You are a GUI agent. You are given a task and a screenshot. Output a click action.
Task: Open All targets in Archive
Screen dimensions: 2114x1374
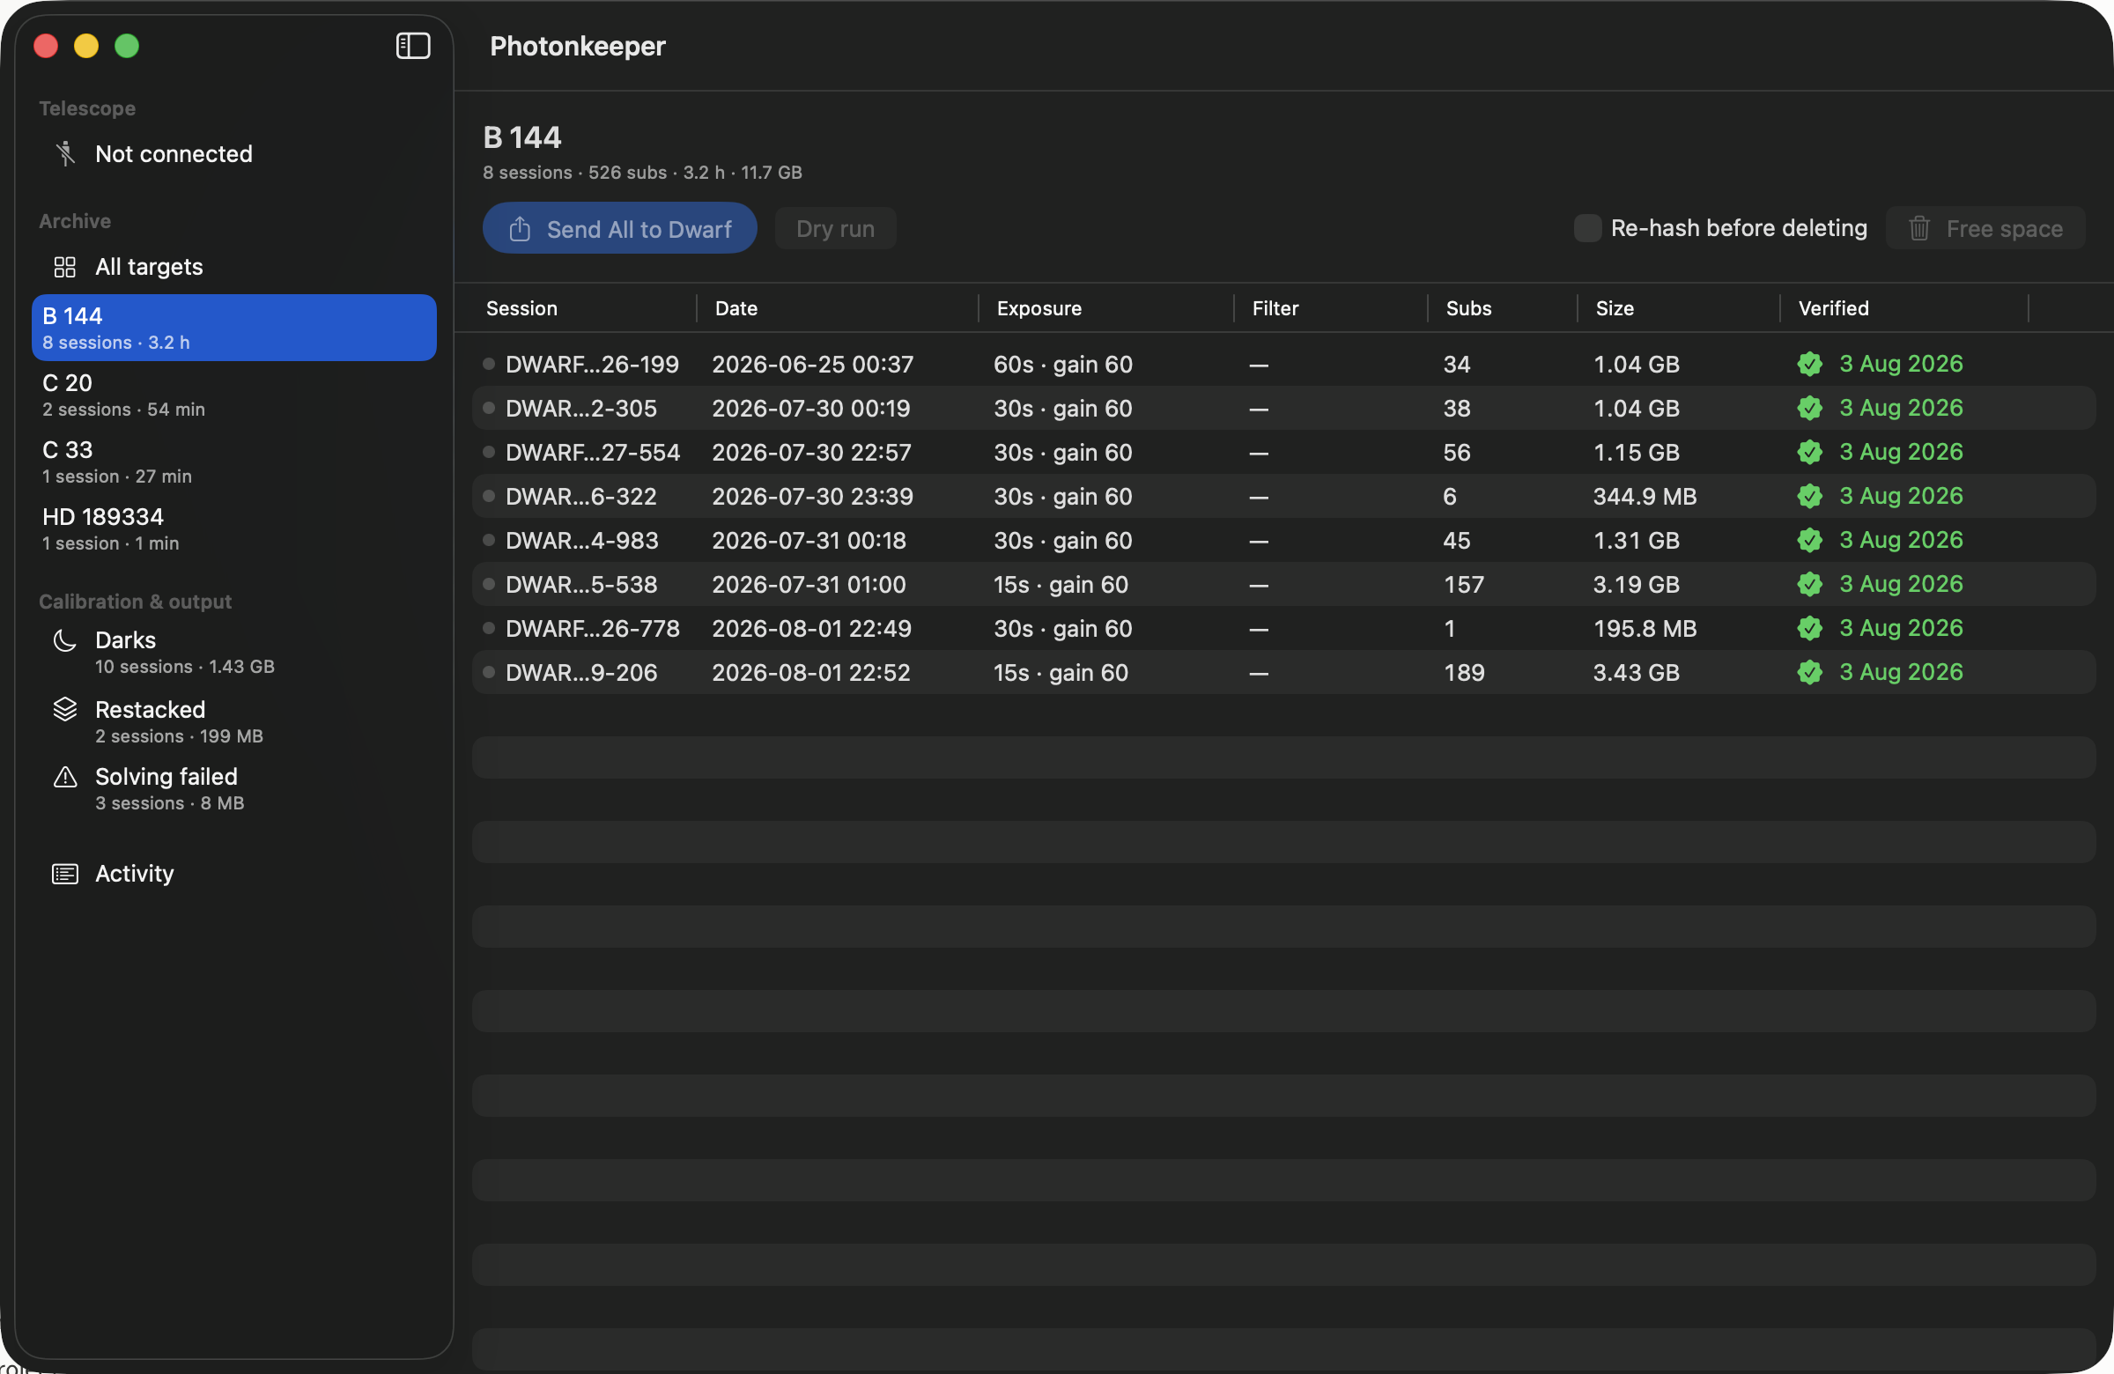(234, 268)
